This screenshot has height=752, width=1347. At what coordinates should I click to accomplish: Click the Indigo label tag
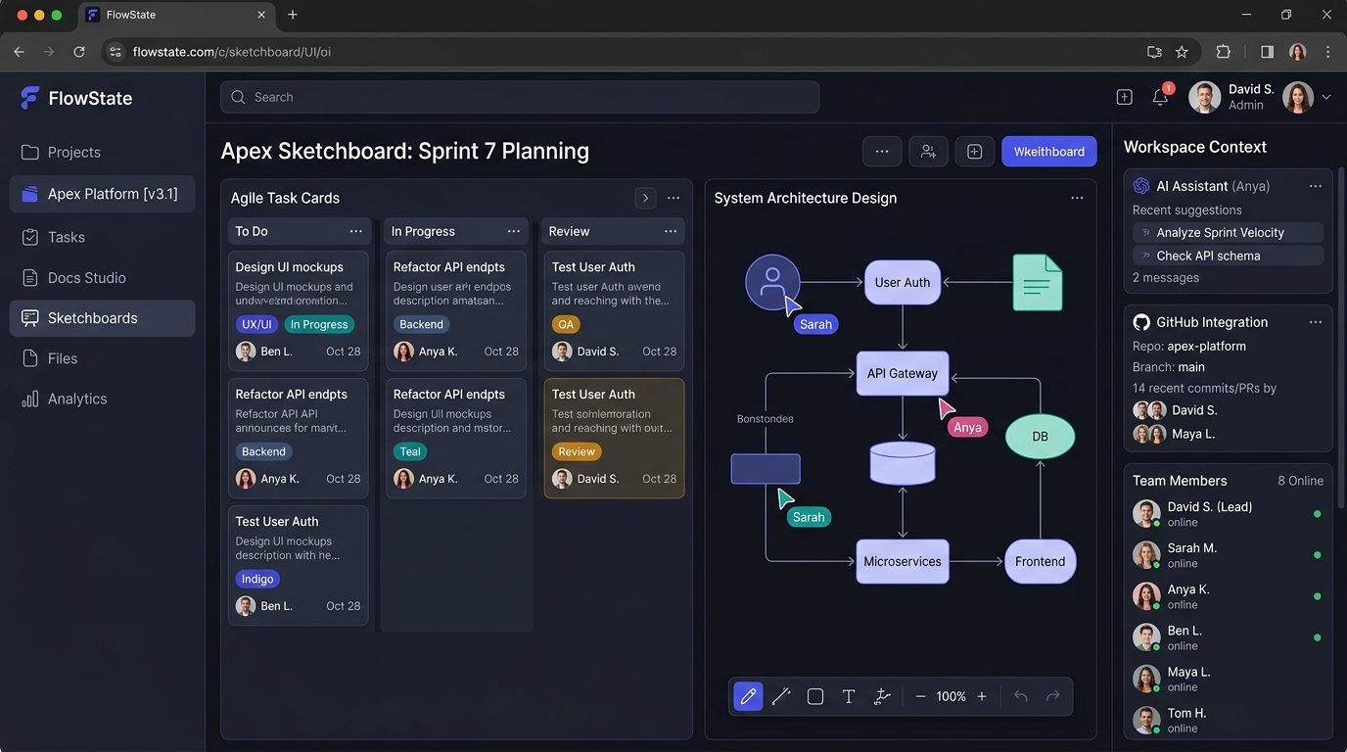click(x=257, y=579)
